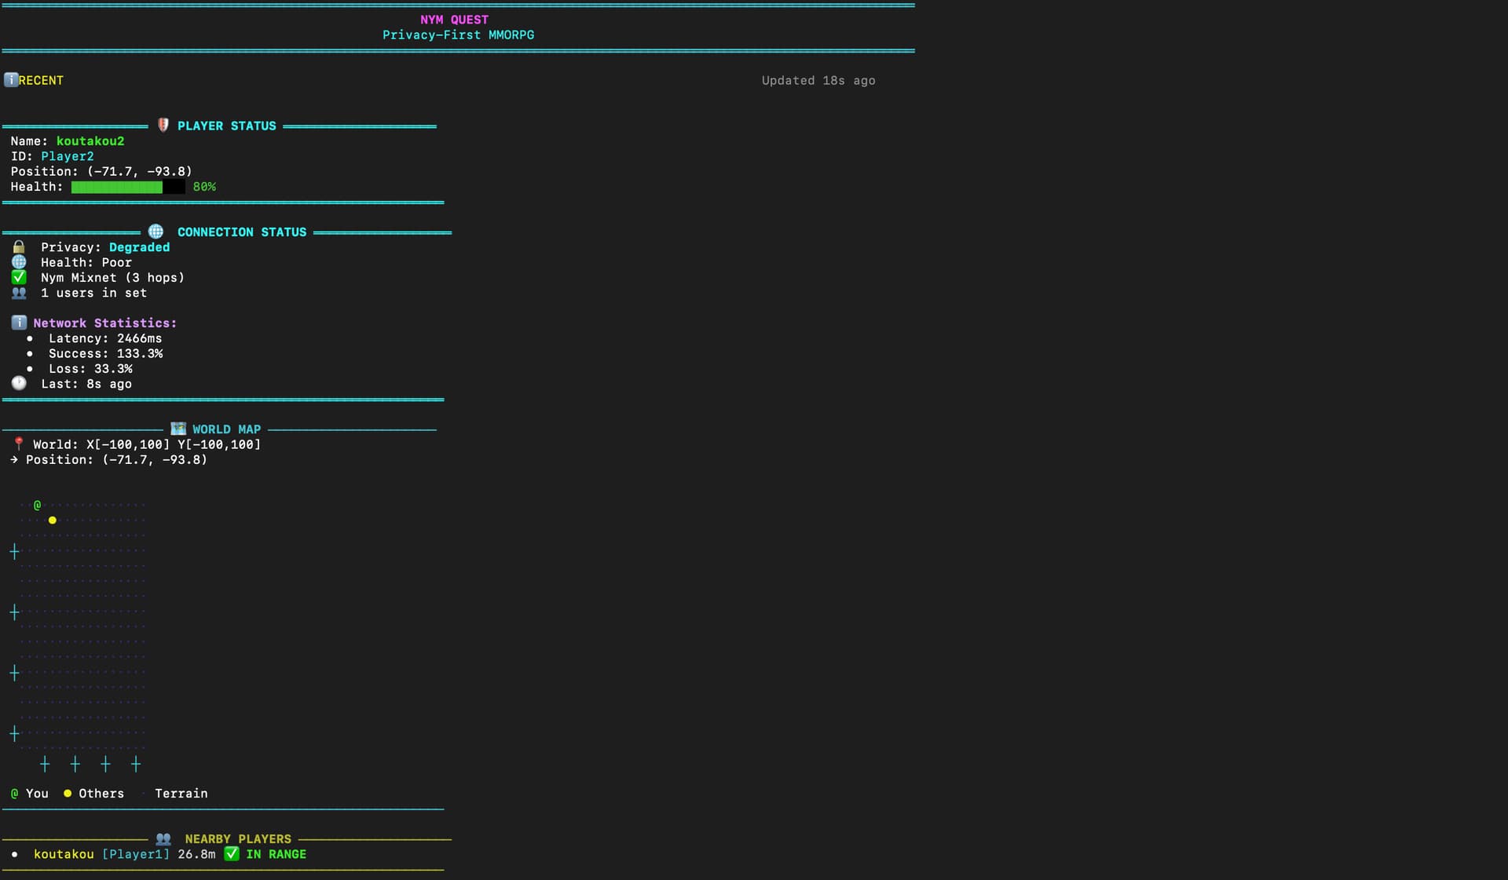Click the 1 users in set text
This screenshot has height=880, width=1508.
tap(94, 293)
